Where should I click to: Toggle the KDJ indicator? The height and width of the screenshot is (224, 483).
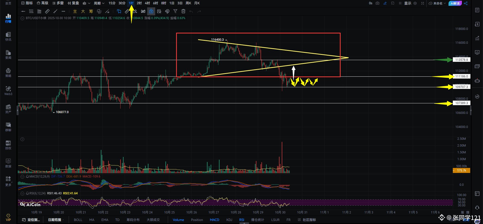tap(229, 220)
